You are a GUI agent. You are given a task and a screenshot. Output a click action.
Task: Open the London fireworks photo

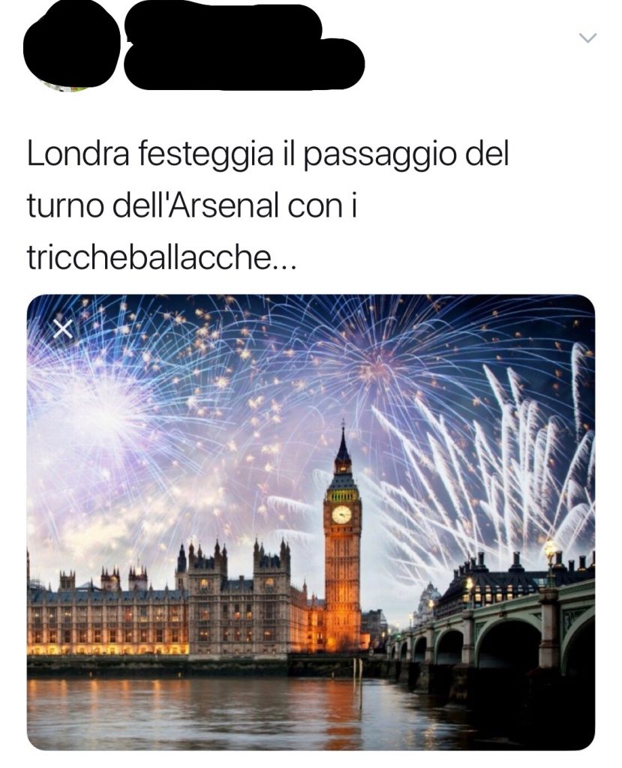point(311,522)
